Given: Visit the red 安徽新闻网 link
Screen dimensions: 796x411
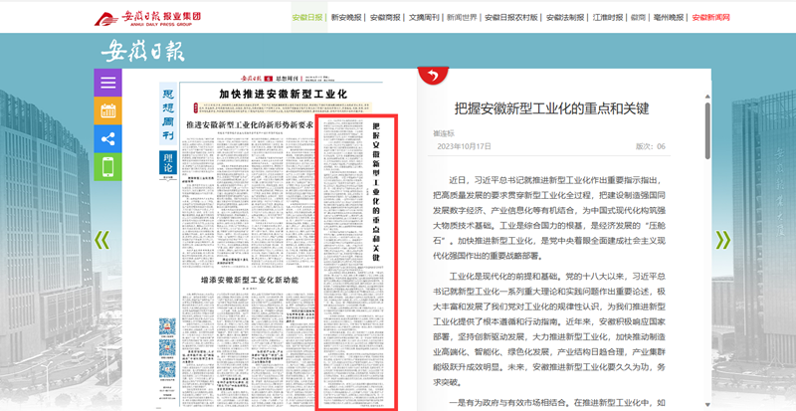Looking at the screenshot, I should [710, 18].
